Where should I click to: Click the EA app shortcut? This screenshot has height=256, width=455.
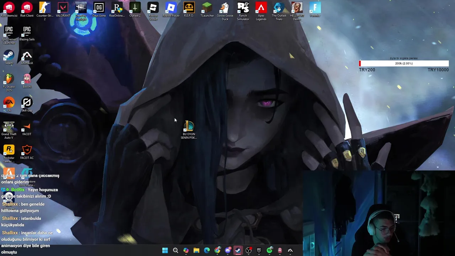point(9,105)
